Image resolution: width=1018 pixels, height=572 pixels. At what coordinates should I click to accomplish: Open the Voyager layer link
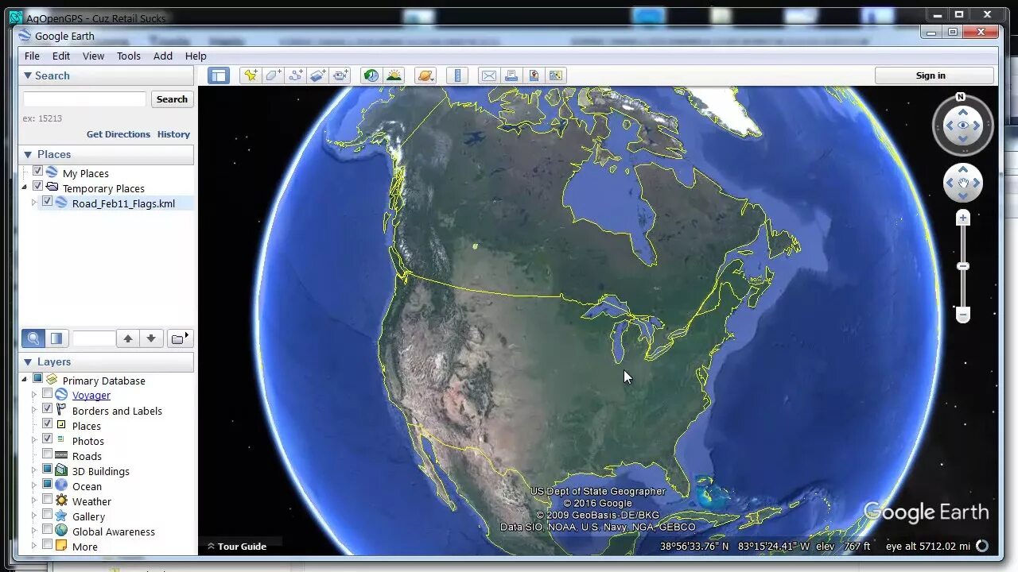click(91, 395)
